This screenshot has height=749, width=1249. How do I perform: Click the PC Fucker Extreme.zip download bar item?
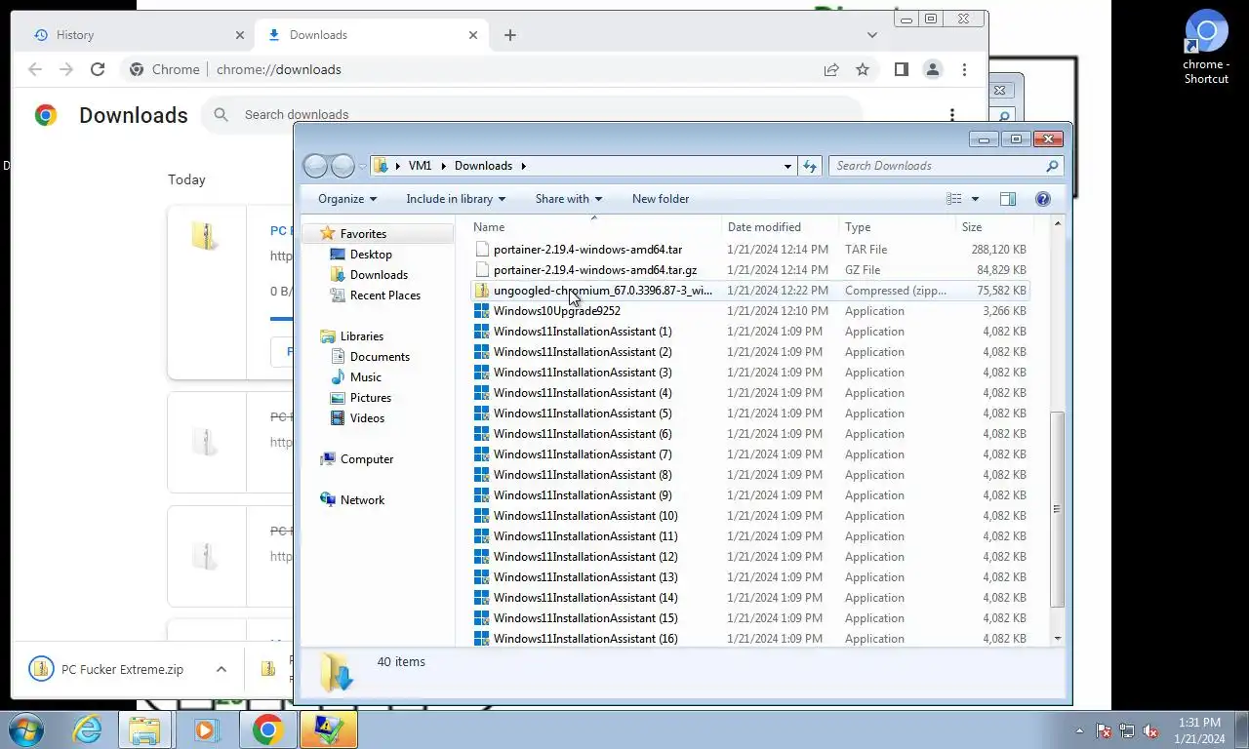tap(122, 669)
